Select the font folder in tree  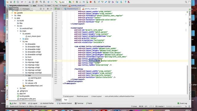click(28, 57)
